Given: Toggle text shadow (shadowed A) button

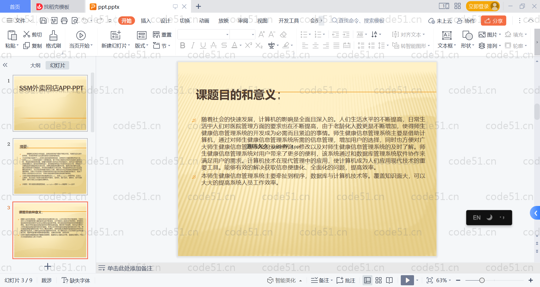Looking at the screenshot, I should 213,45.
